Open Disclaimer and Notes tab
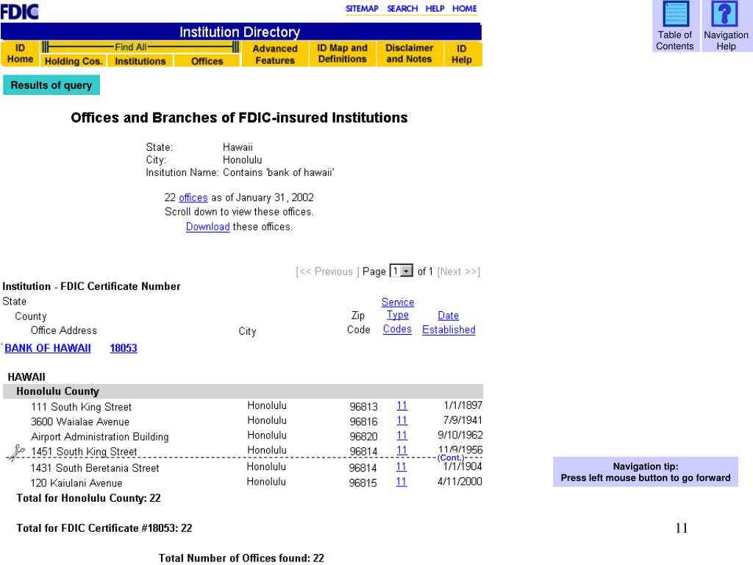This screenshot has height=565, width=753. click(x=409, y=53)
